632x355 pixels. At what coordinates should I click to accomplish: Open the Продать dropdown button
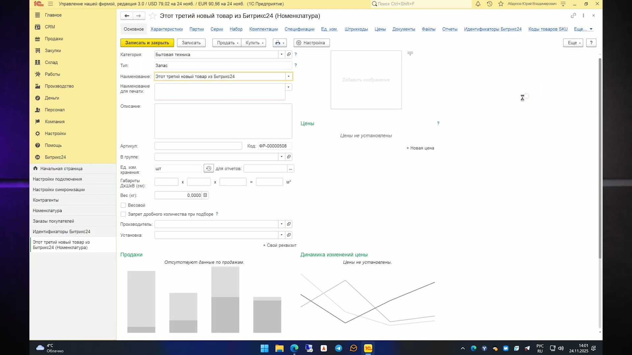tap(227, 43)
